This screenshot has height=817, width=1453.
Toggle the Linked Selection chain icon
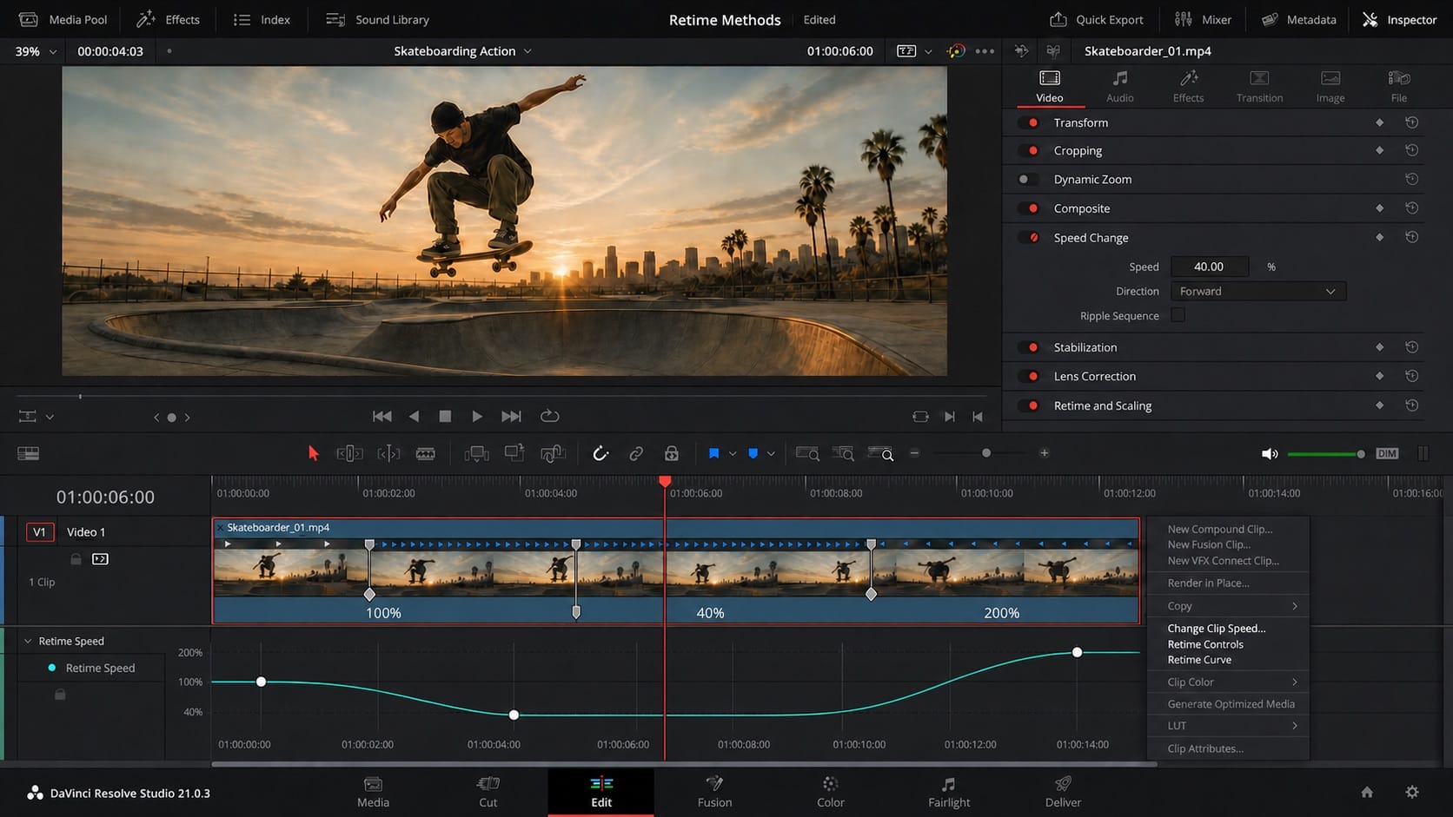point(636,453)
